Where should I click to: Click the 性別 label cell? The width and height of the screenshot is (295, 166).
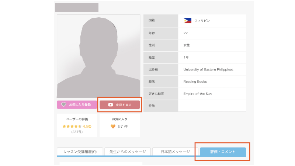click(x=161, y=45)
